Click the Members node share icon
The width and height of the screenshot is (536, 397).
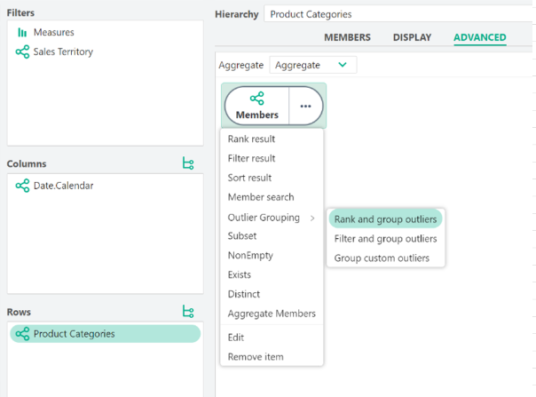pos(257,99)
